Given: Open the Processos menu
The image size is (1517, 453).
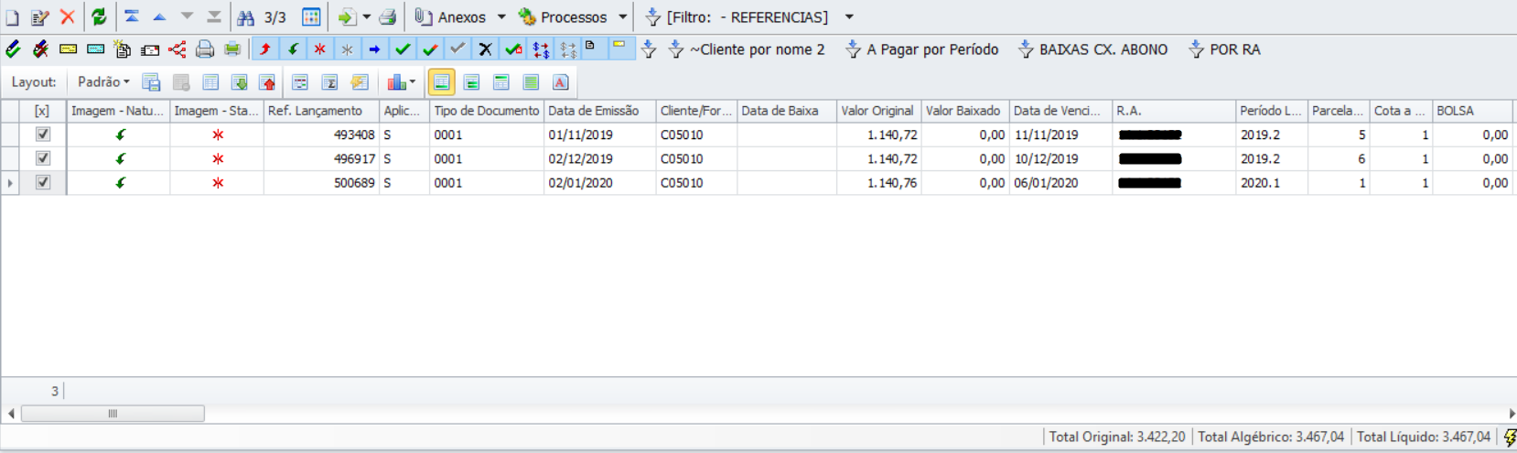Looking at the screenshot, I should pyautogui.click(x=572, y=17).
